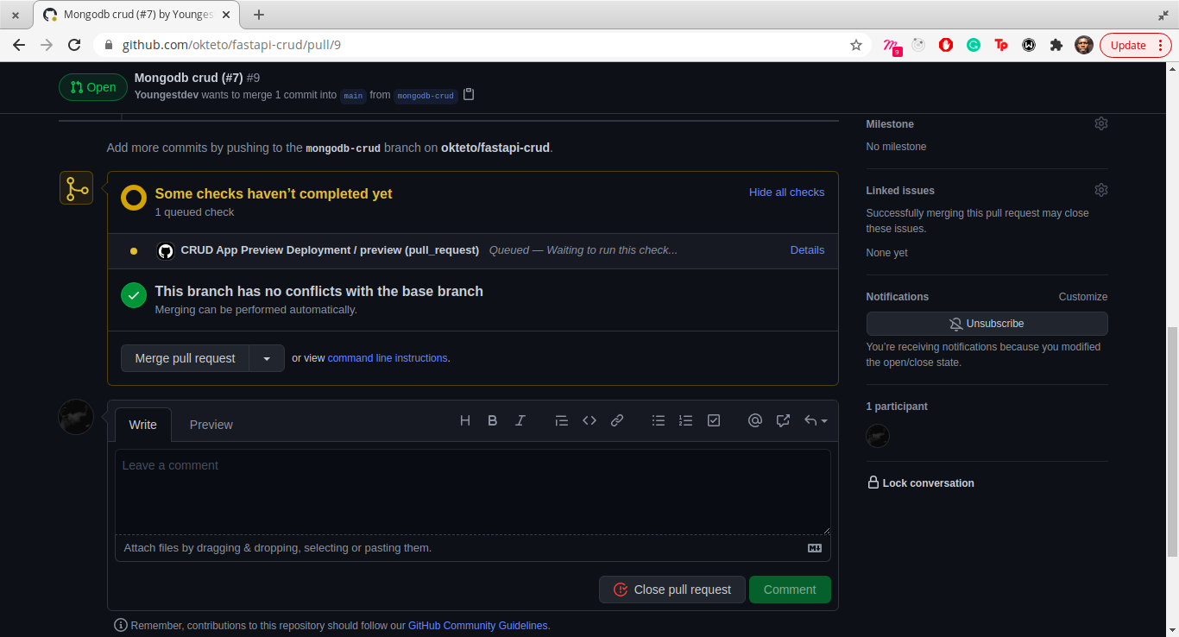Viewport: 1179px width, 637px height.
Task: Insert a quote block icon
Action: click(x=562, y=420)
